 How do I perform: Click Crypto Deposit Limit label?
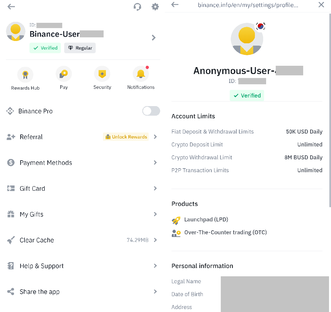(x=197, y=145)
